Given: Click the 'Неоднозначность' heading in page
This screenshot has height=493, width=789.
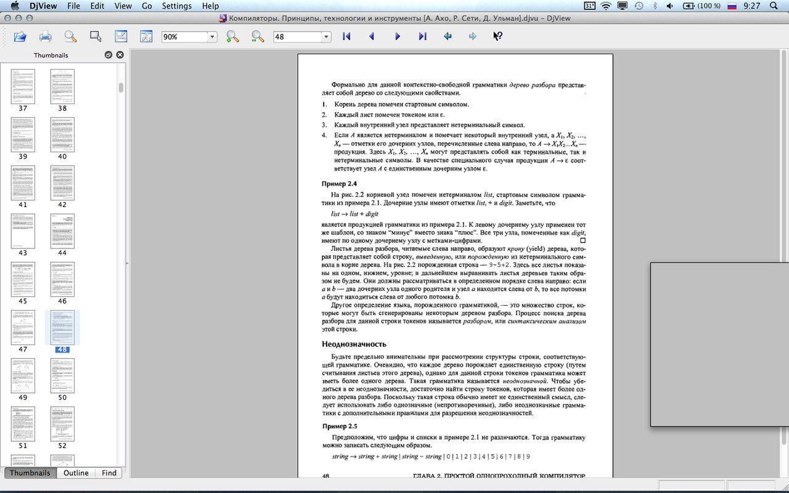Looking at the screenshot, I should click(x=354, y=344).
